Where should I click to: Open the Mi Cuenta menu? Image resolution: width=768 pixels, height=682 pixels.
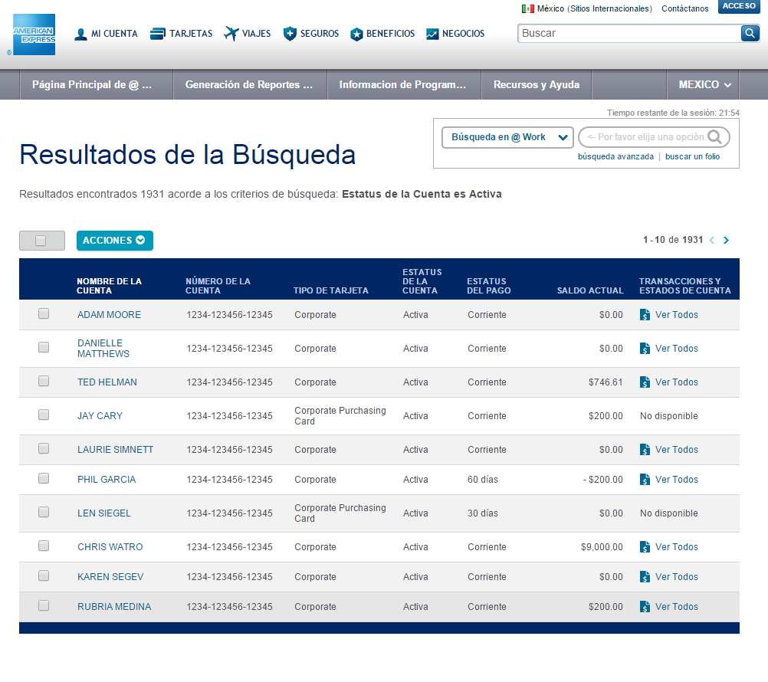tap(106, 34)
